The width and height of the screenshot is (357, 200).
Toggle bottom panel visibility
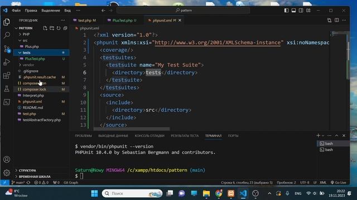point(294,11)
